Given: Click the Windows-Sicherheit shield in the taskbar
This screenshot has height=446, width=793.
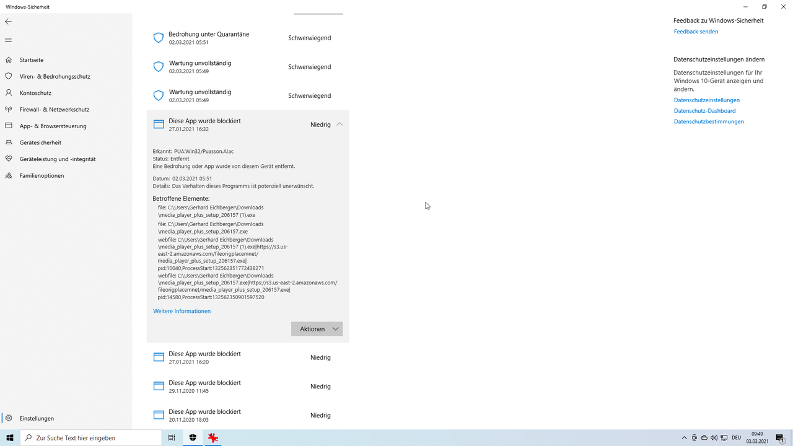Looking at the screenshot, I should (192, 438).
